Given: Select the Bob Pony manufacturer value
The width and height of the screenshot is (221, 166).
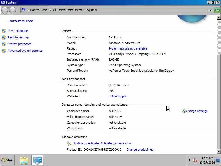Looking at the screenshot, I should (114, 37).
